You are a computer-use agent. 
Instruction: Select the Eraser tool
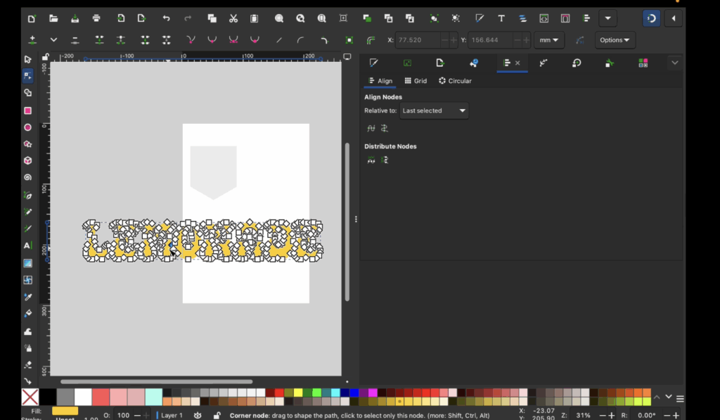[27, 364]
